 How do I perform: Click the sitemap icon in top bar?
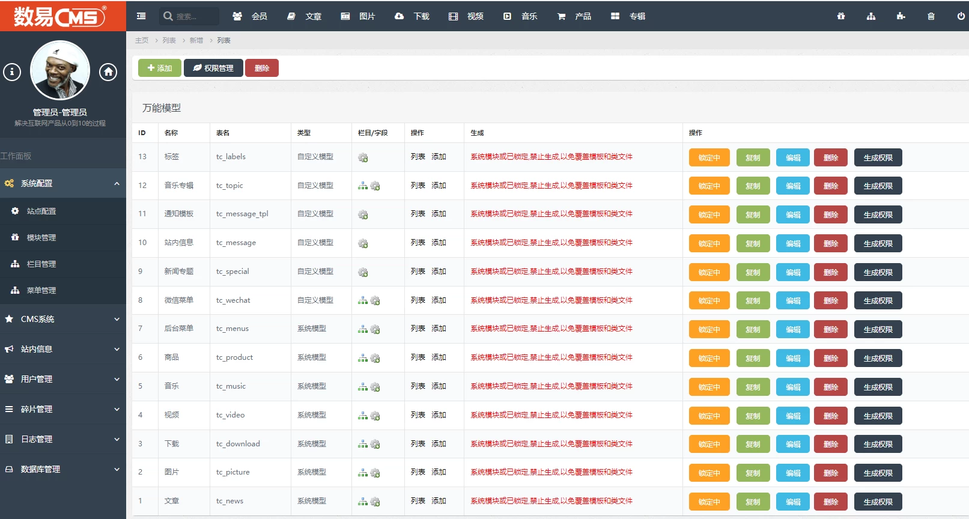coord(870,16)
